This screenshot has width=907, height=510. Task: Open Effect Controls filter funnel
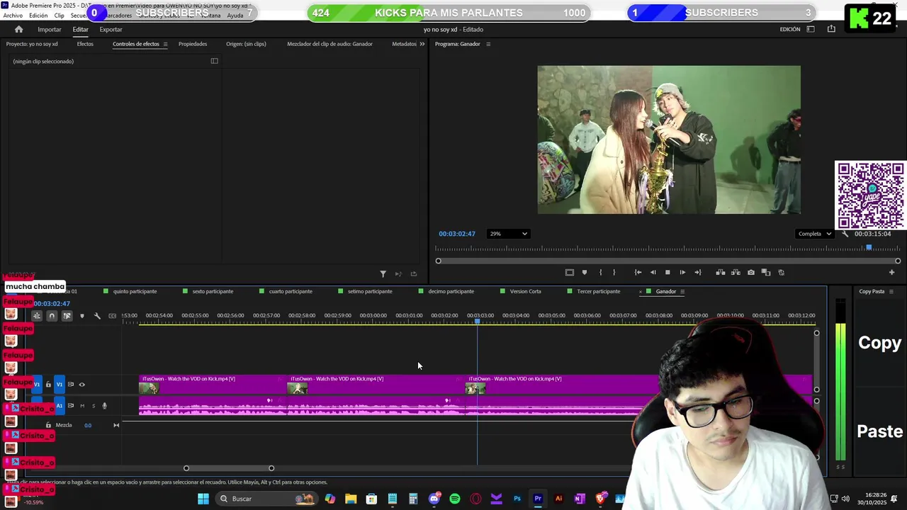pyautogui.click(x=383, y=273)
